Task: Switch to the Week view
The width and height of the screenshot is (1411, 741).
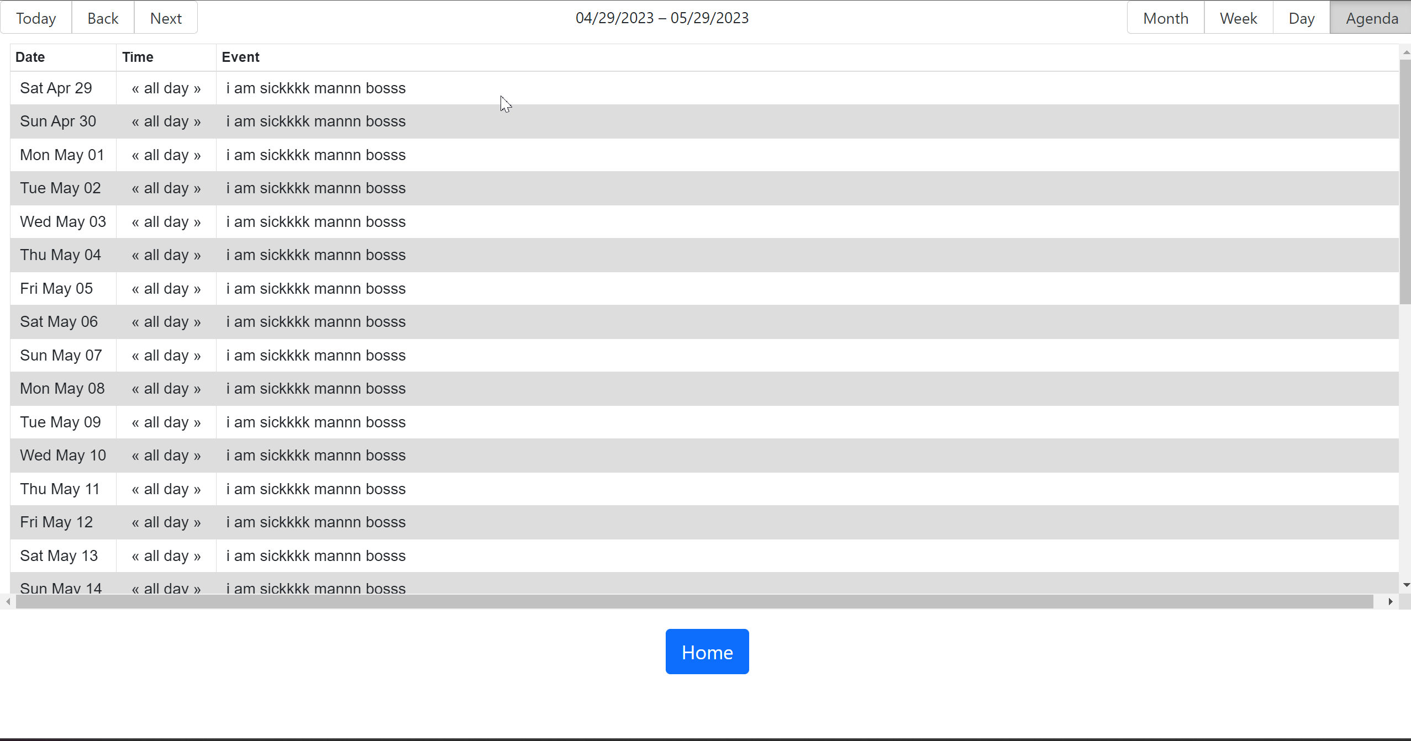Action: (1238, 17)
